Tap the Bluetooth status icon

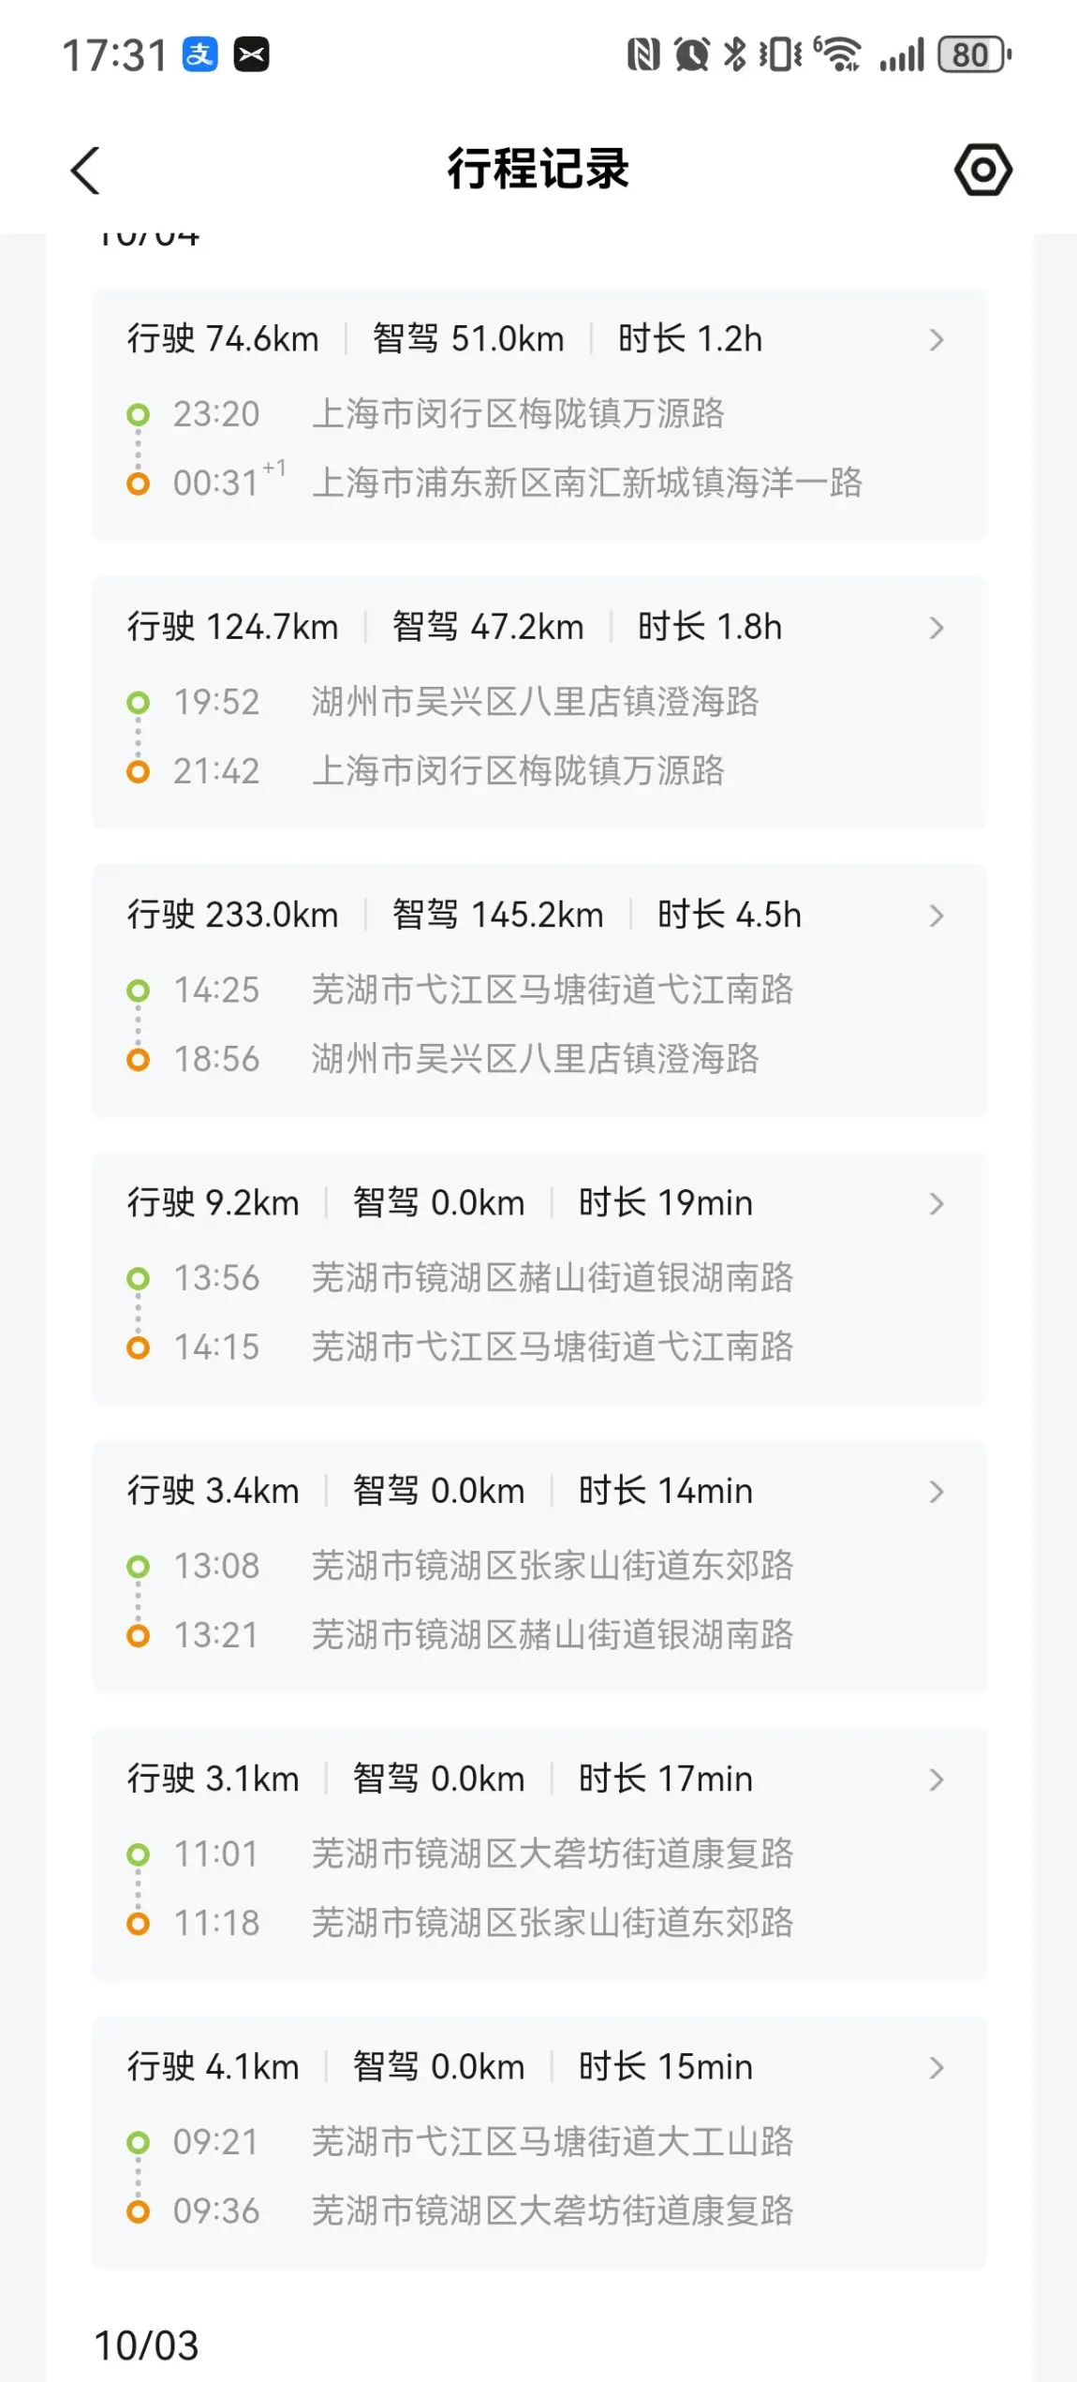(x=734, y=54)
